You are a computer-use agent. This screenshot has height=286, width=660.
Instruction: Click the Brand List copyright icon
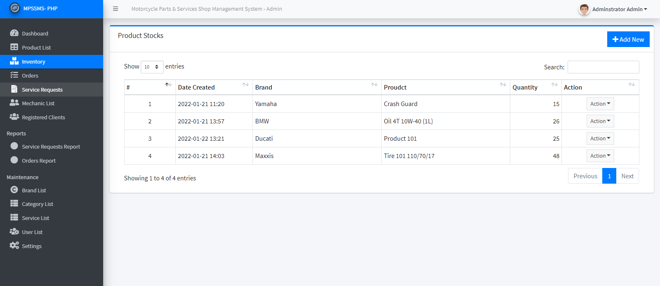tap(14, 190)
